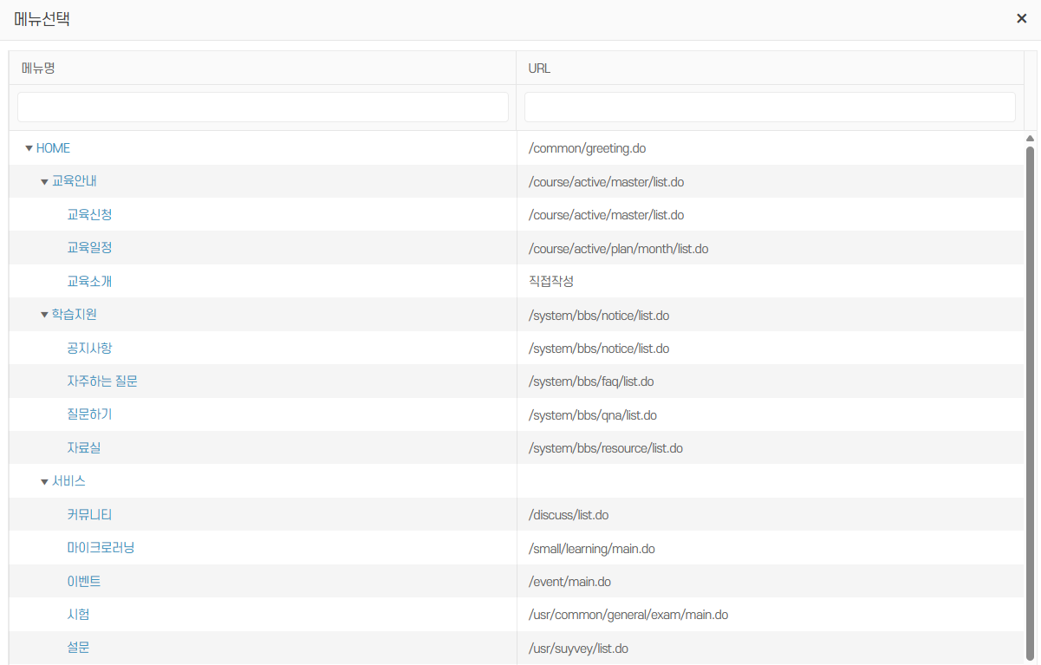Choose the 자료실 menu item
The width and height of the screenshot is (1041, 665).
point(84,448)
